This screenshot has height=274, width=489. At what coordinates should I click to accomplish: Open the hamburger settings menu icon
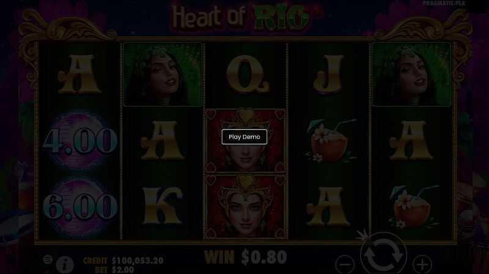pos(48,259)
